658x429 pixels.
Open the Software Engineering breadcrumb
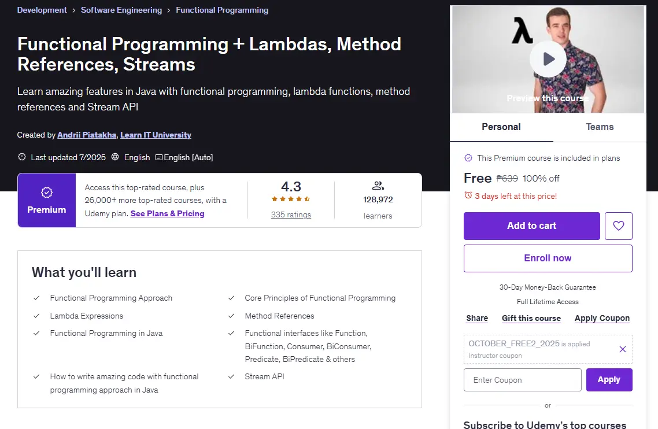pos(121,10)
